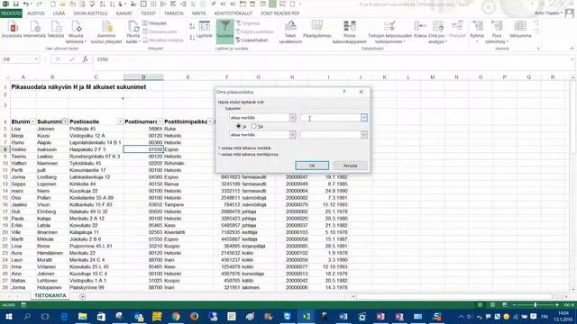This screenshot has height=324, width=577.
Task: Open the Postinumero column filter dropdown
Action: (160, 121)
